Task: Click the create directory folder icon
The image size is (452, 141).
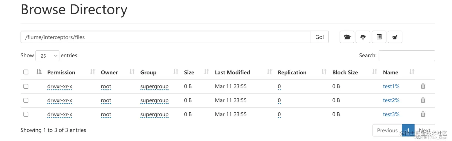Action: pos(347,37)
